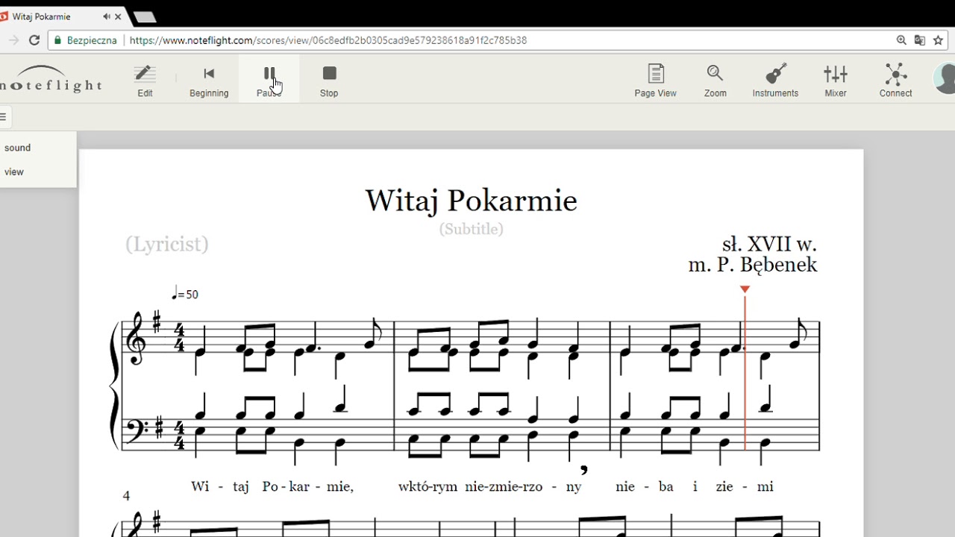Click the measure number 4

click(x=126, y=496)
